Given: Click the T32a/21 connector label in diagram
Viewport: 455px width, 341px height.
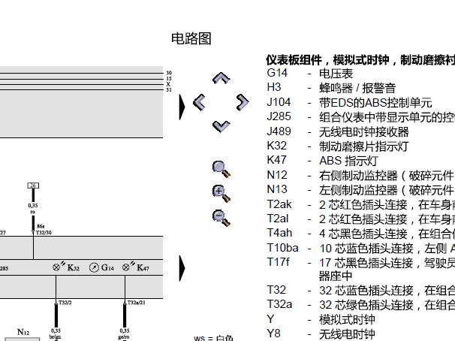Looking at the screenshot, I should point(136,303).
